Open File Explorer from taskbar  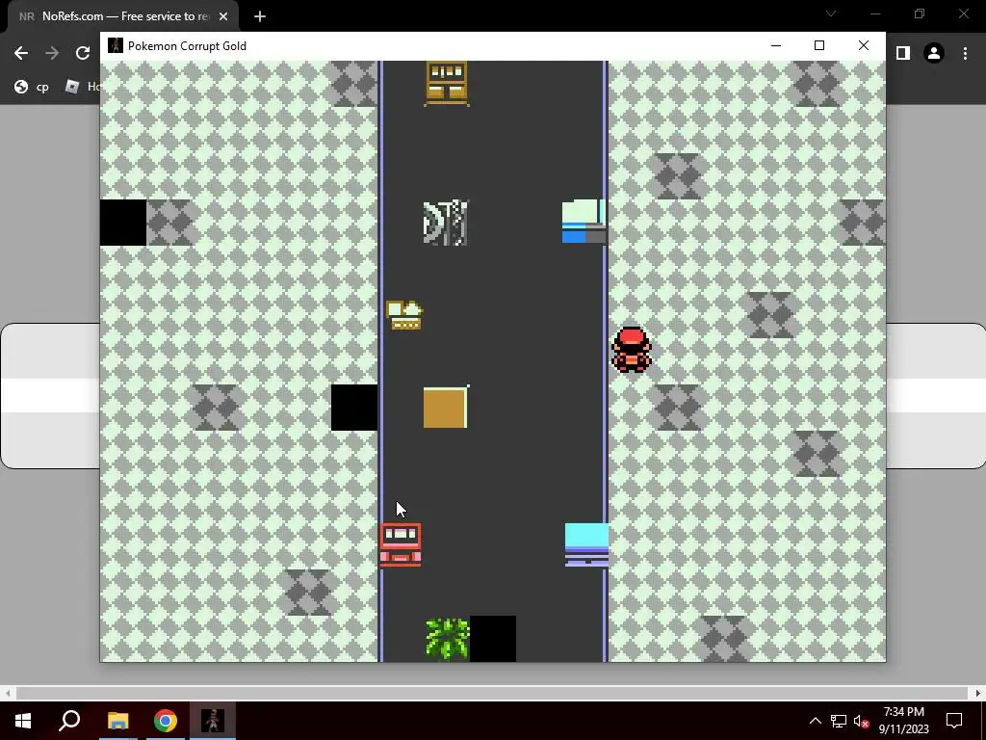(x=117, y=721)
